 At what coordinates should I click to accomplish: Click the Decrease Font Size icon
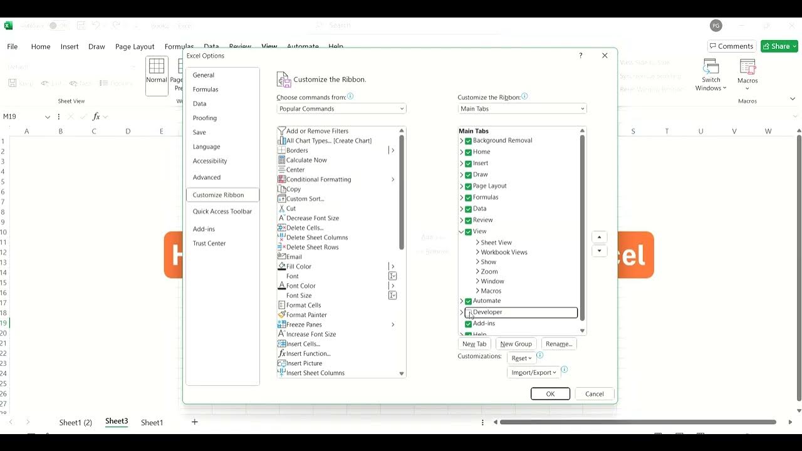pyautogui.click(x=281, y=218)
